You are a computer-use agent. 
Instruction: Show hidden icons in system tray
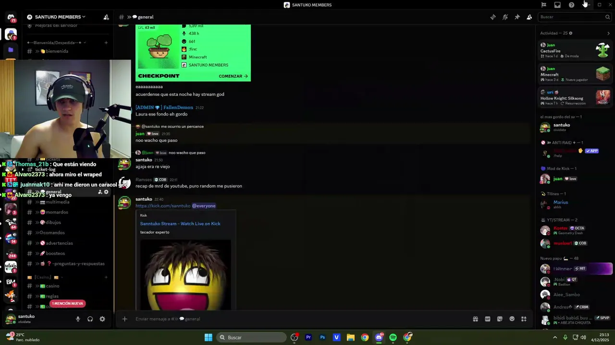555,337
